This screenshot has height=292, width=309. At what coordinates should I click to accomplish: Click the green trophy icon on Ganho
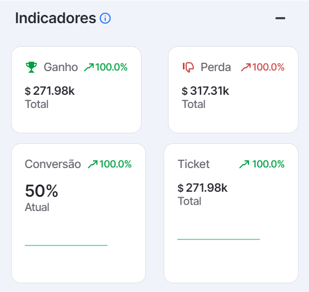31,67
